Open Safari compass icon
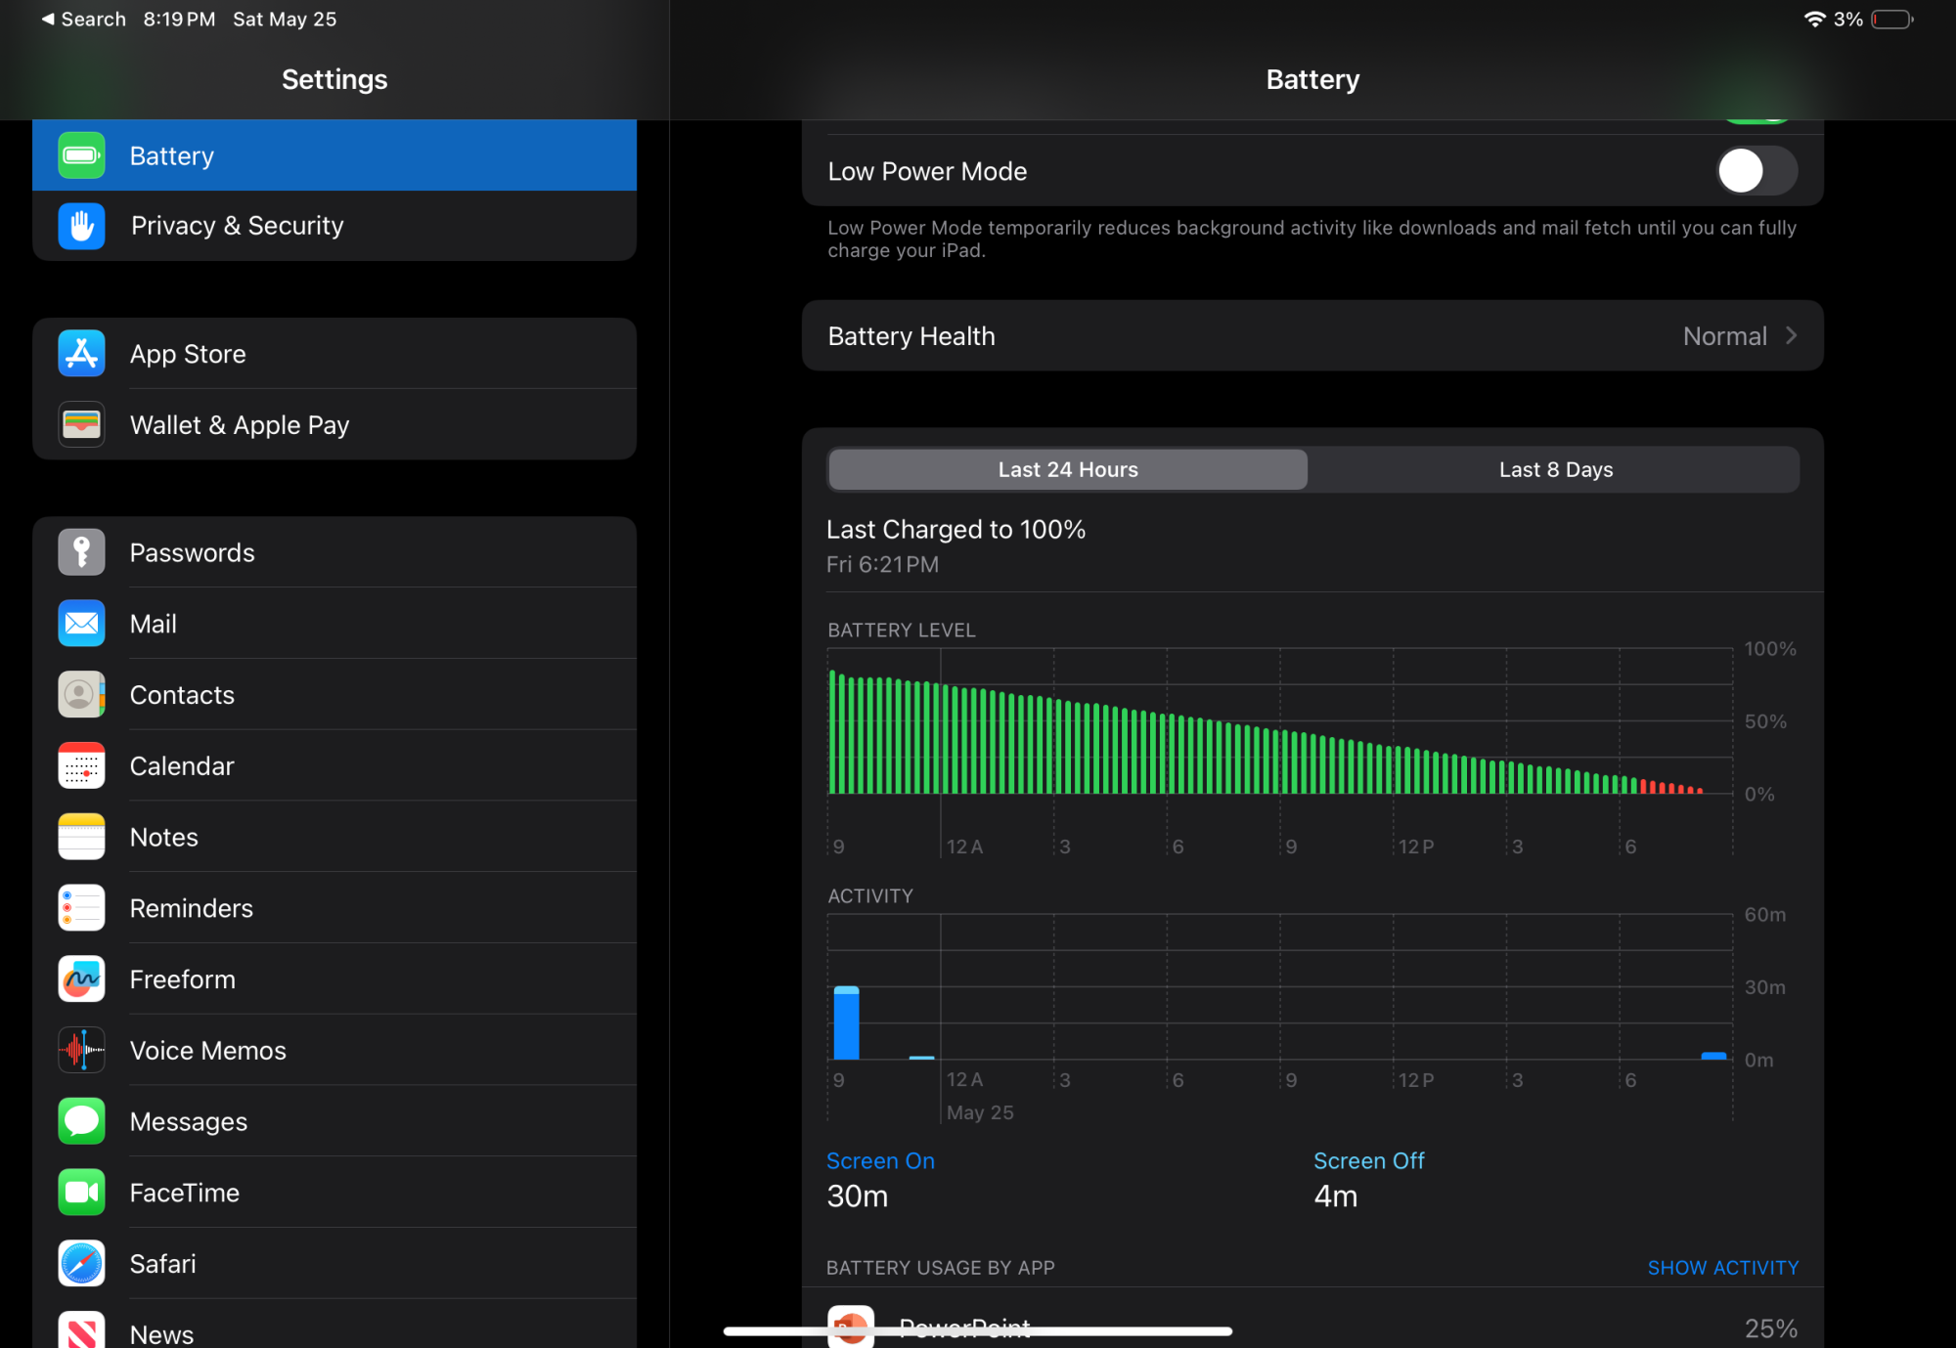1956x1348 pixels. 81,1264
